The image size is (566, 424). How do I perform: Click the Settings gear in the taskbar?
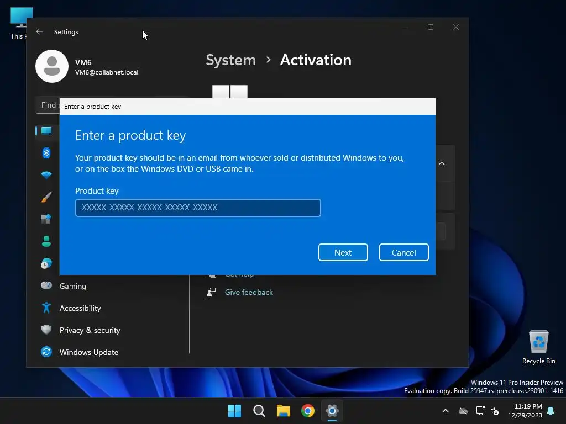pos(332,411)
